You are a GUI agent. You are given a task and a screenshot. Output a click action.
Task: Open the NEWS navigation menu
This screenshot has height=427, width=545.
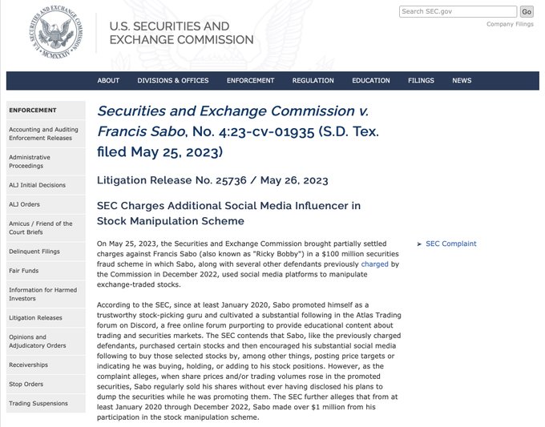coord(462,81)
